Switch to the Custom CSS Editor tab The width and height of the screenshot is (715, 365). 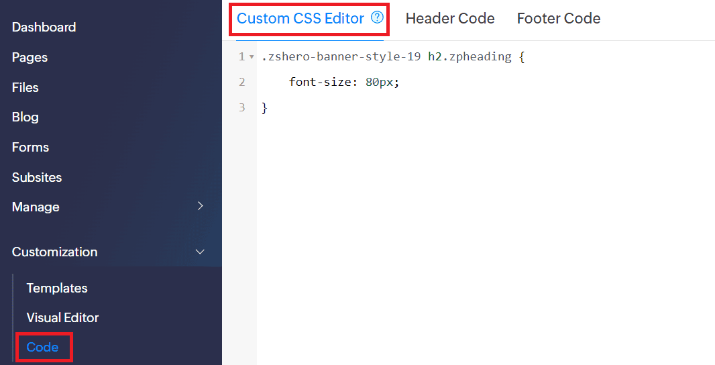pos(300,18)
